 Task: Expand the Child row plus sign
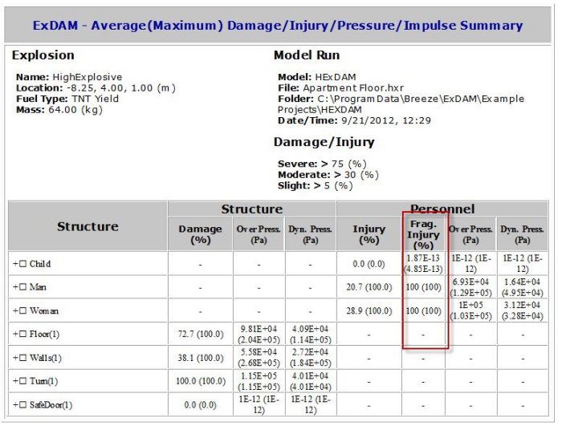click(14, 264)
